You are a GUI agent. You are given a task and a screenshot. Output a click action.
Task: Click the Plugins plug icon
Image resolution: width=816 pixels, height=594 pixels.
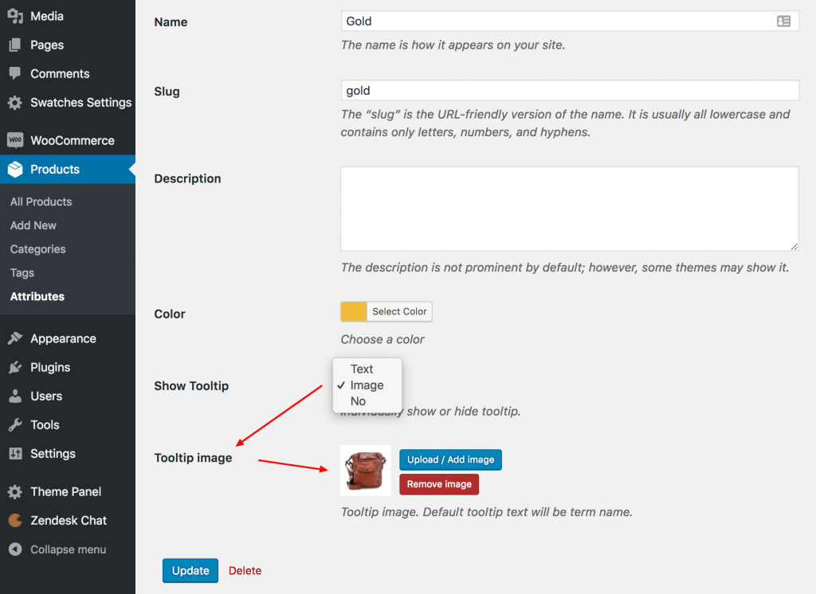14,367
